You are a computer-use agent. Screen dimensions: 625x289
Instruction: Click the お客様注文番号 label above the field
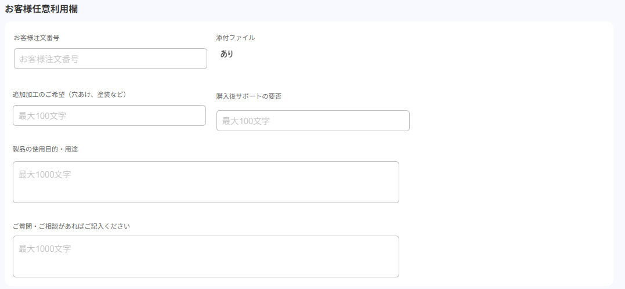[x=37, y=38]
